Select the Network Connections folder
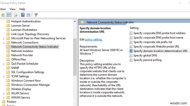The image size is (190, 106). tap(22, 43)
